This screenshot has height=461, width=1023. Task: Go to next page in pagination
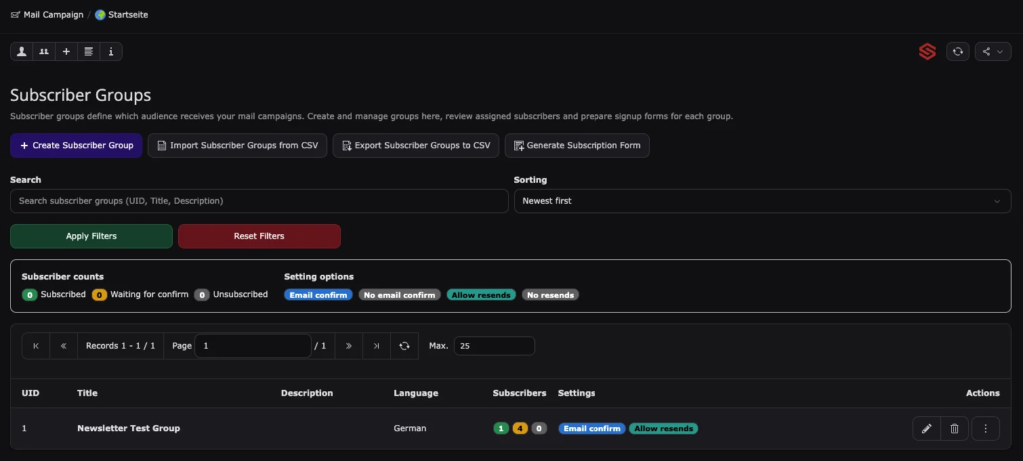coord(349,346)
